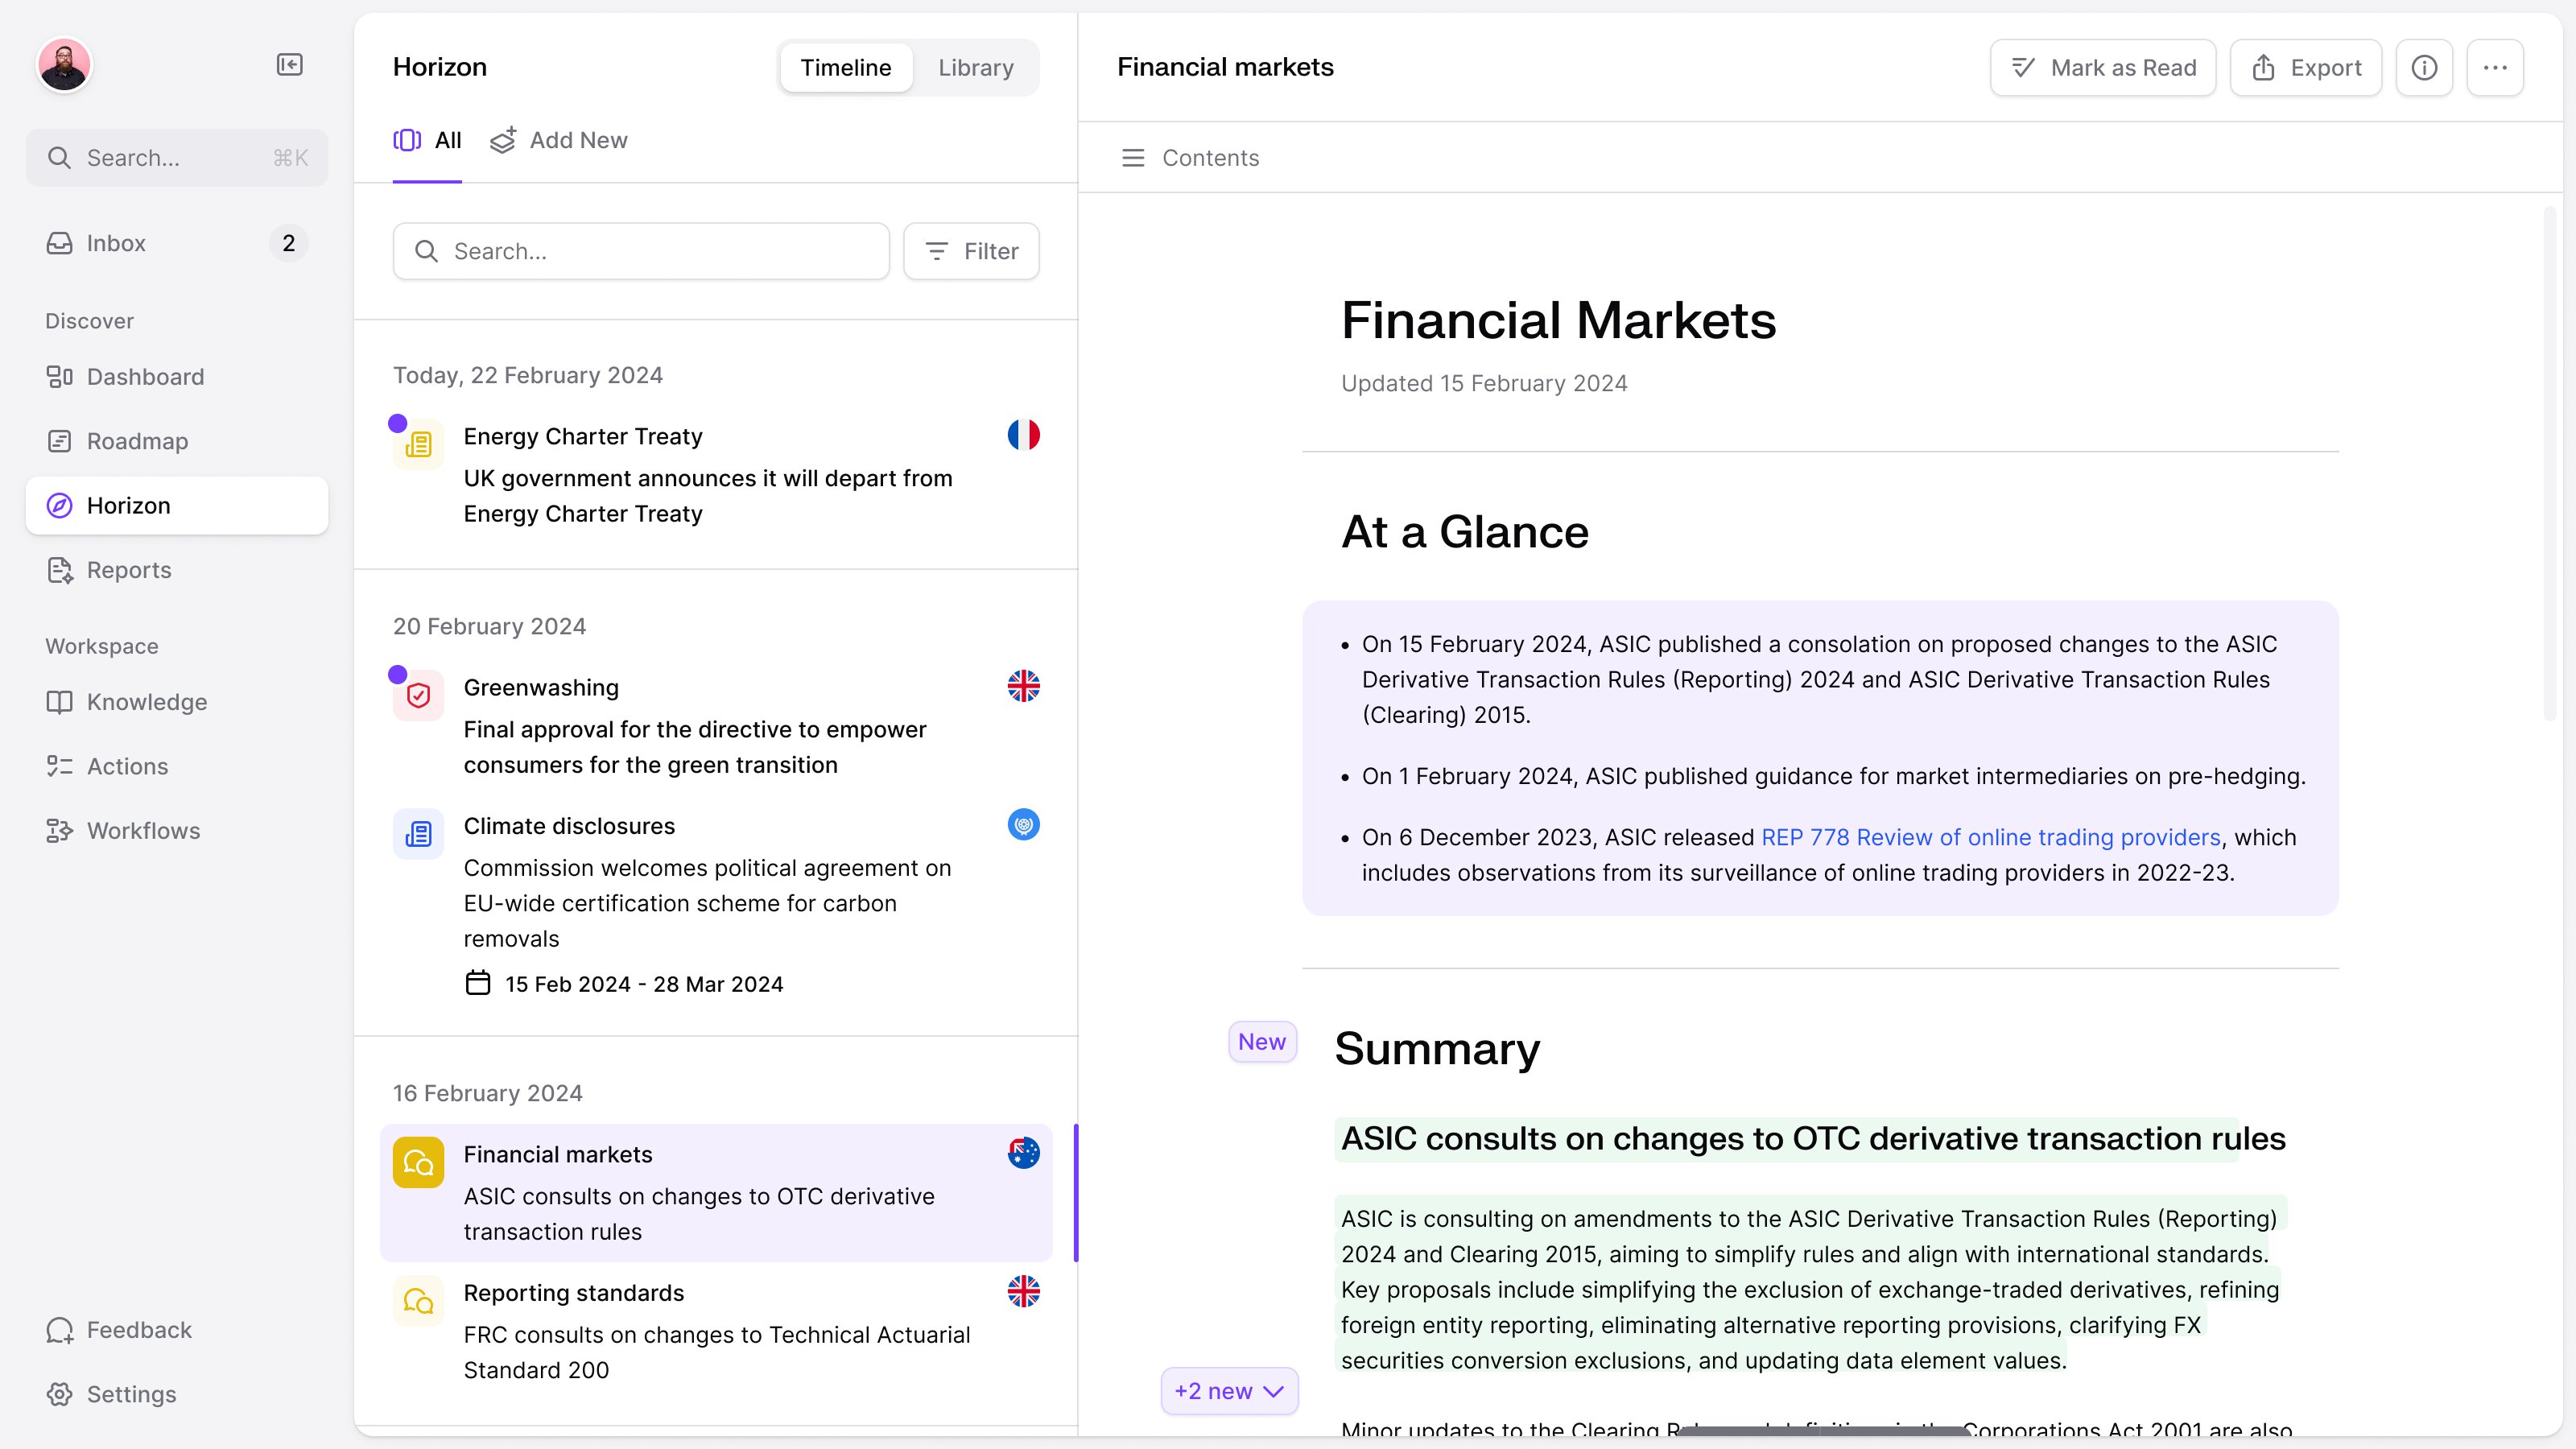This screenshot has width=2576, height=1449.
Task: Click the timeline Search field
Action: (641, 251)
